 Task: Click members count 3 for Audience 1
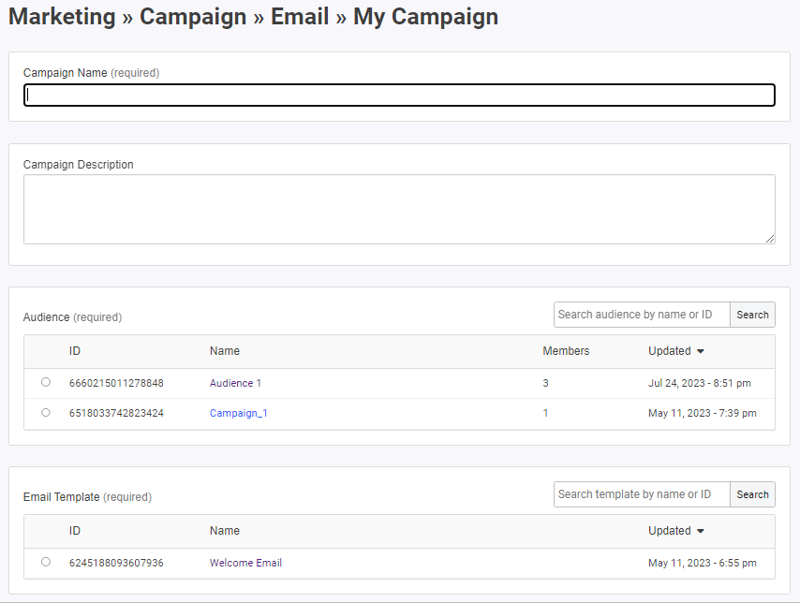point(545,383)
